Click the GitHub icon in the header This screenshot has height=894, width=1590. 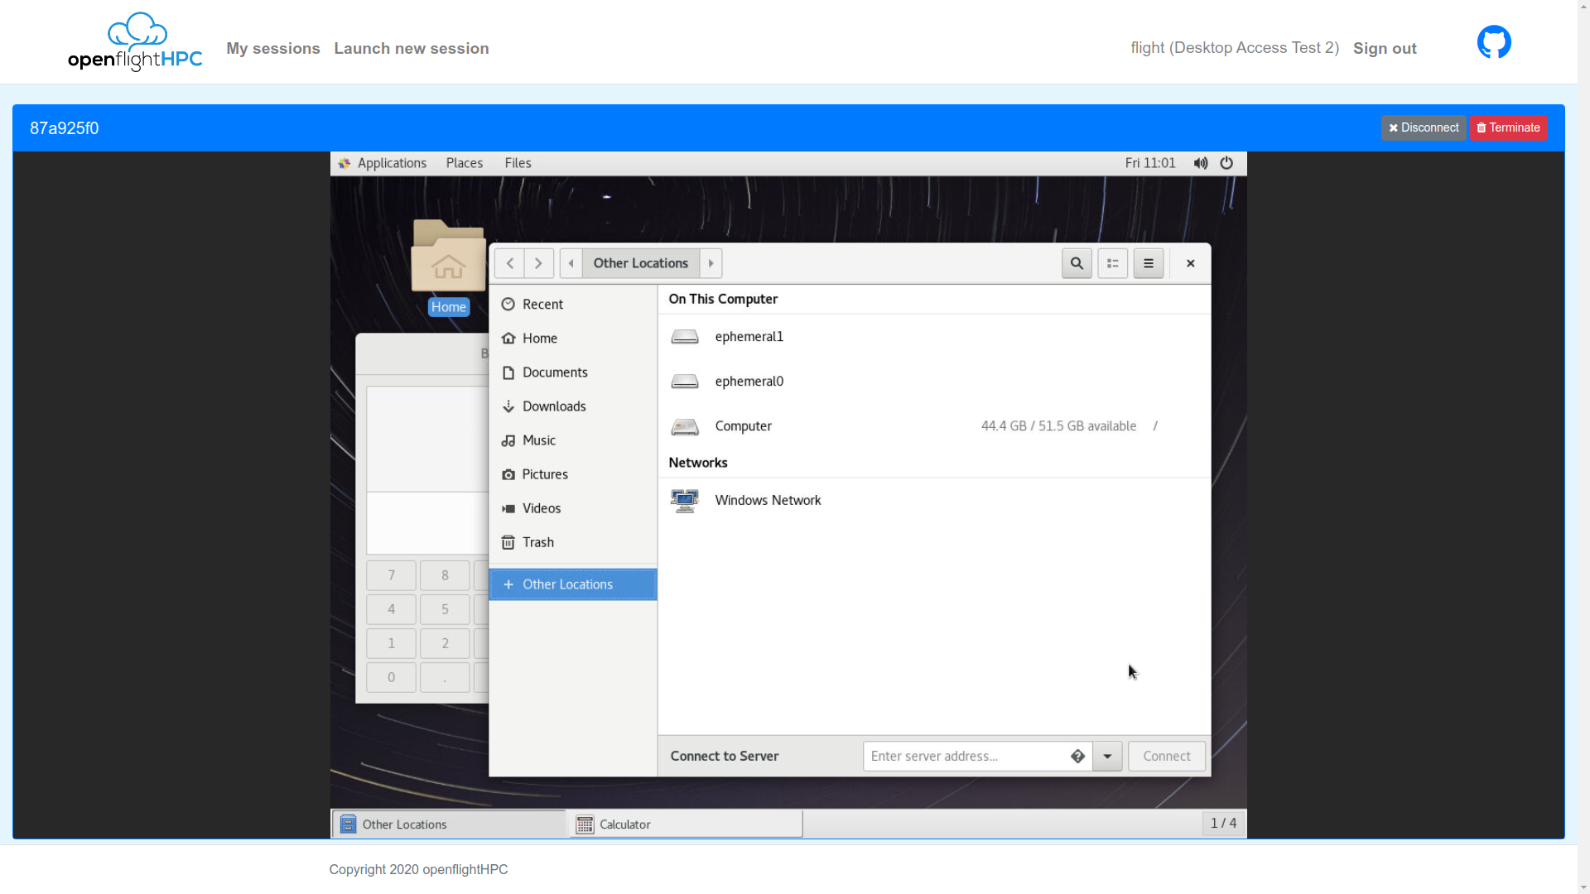click(1493, 41)
